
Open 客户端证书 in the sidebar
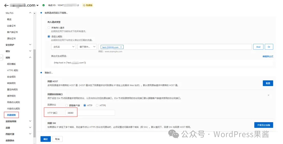tap(12, 32)
